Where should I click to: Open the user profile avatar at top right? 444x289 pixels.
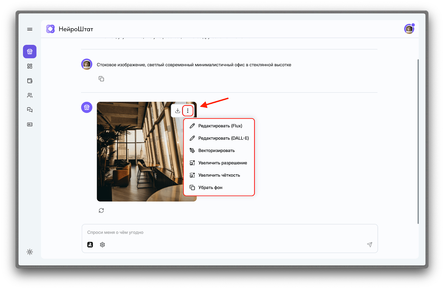coord(409,29)
